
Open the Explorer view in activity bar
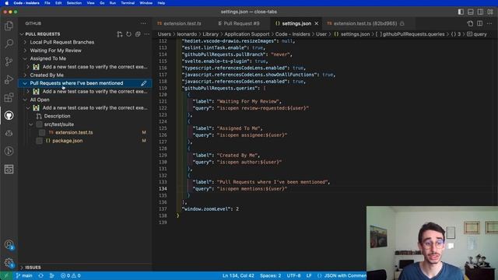[x=9, y=26]
